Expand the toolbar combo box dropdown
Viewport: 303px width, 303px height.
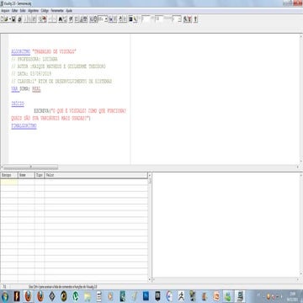click(106, 19)
